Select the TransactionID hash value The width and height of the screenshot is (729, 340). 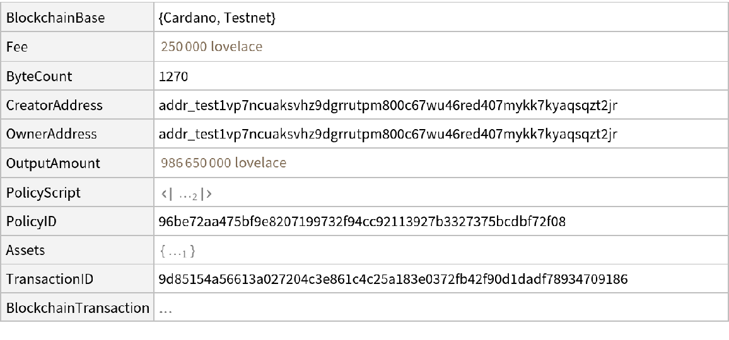coord(393,280)
